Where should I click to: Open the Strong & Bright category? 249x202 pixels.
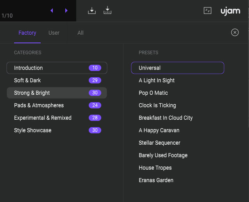(57, 93)
